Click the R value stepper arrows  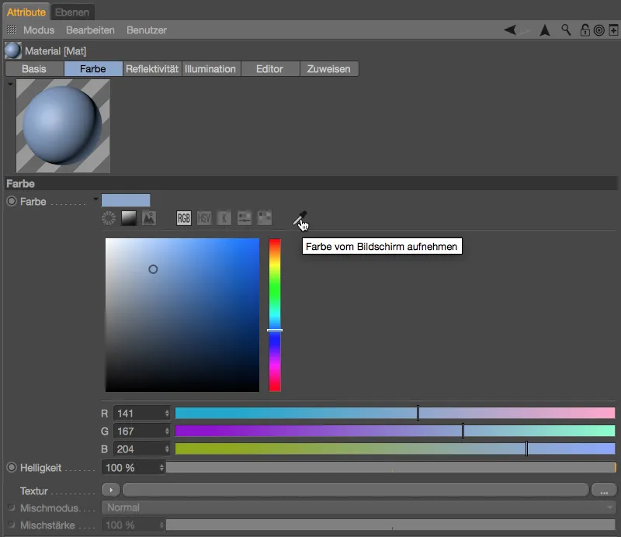pyautogui.click(x=167, y=414)
